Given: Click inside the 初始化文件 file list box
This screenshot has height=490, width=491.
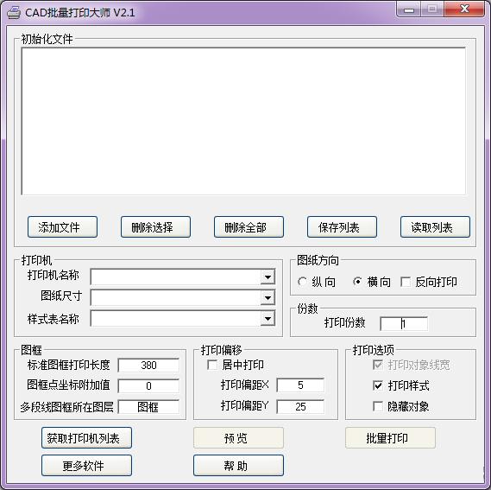Looking at the screenshot, I should (x=243, y=121).
